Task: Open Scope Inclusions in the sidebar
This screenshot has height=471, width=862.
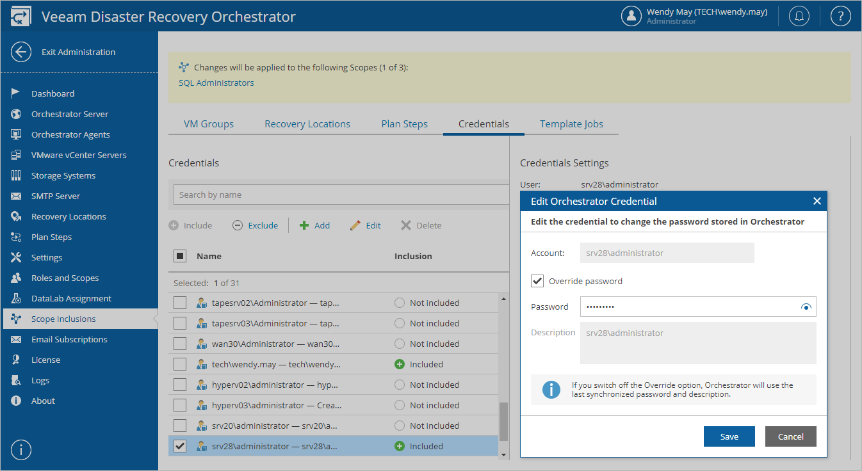Action: (79, 319)
